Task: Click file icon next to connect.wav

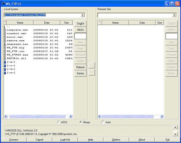Action: (x=5, y=33)
